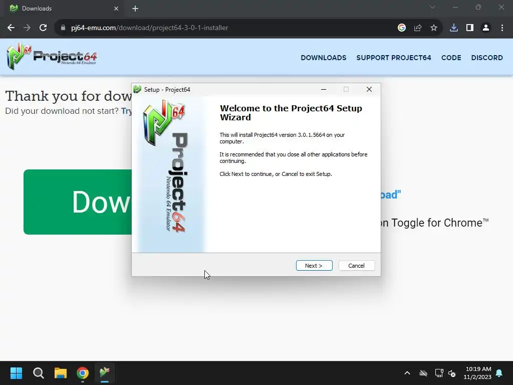Open File Explorer from the taskbar

(61, 373)
